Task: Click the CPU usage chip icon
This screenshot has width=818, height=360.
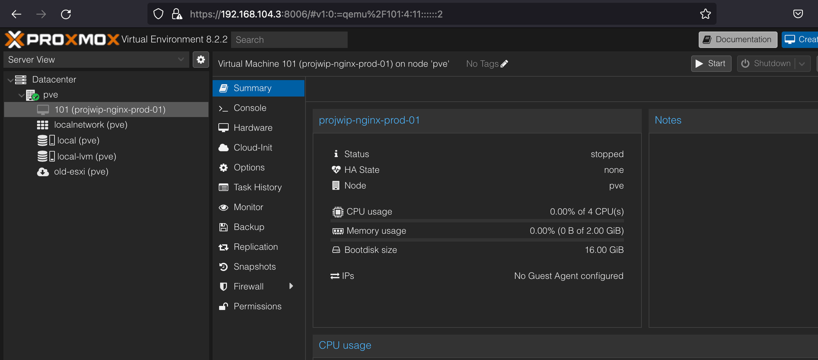Action: click(337, 212)
